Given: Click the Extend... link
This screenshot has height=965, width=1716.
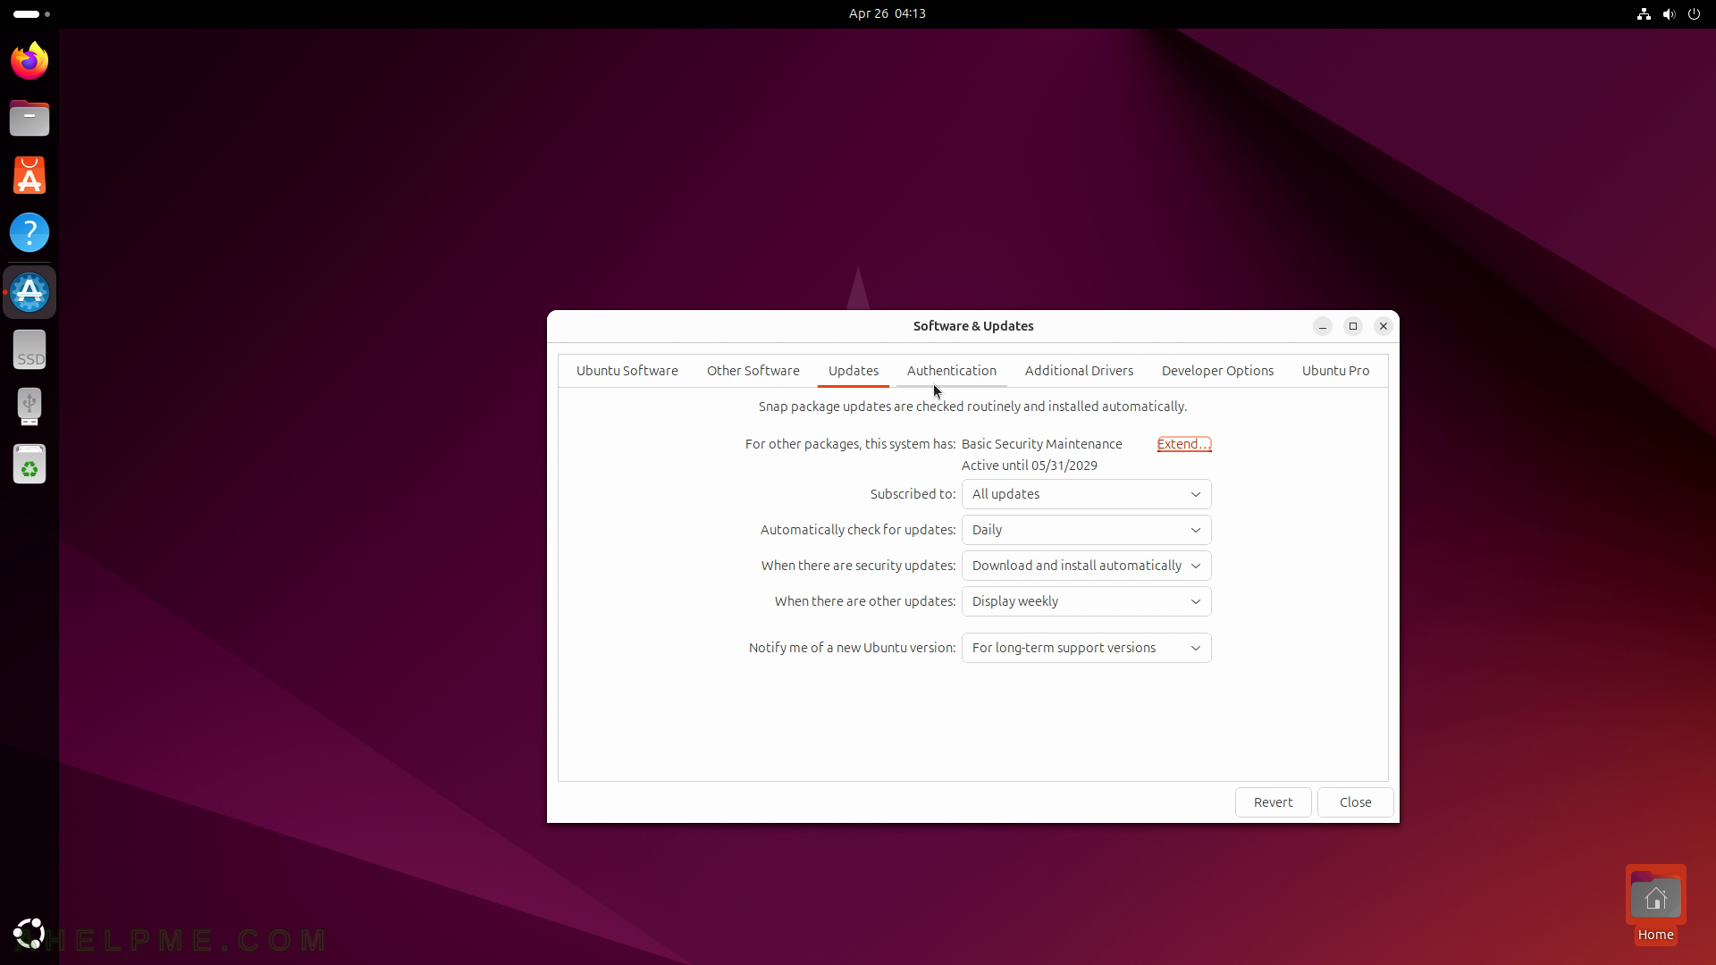Looking at the screenshot, I should (1184, 444).
